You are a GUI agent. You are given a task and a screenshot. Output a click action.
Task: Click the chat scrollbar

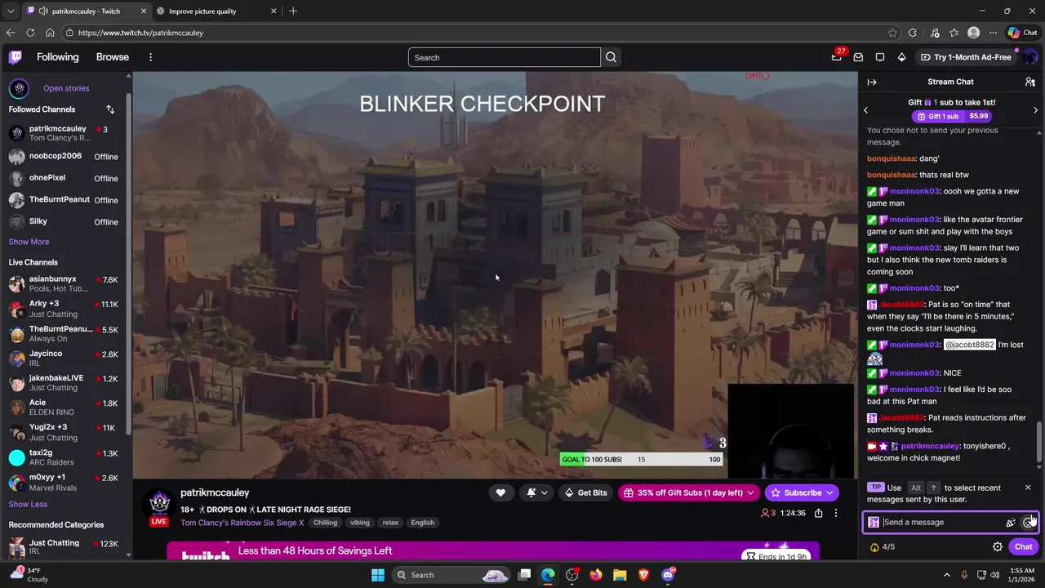pos(1039,441)
